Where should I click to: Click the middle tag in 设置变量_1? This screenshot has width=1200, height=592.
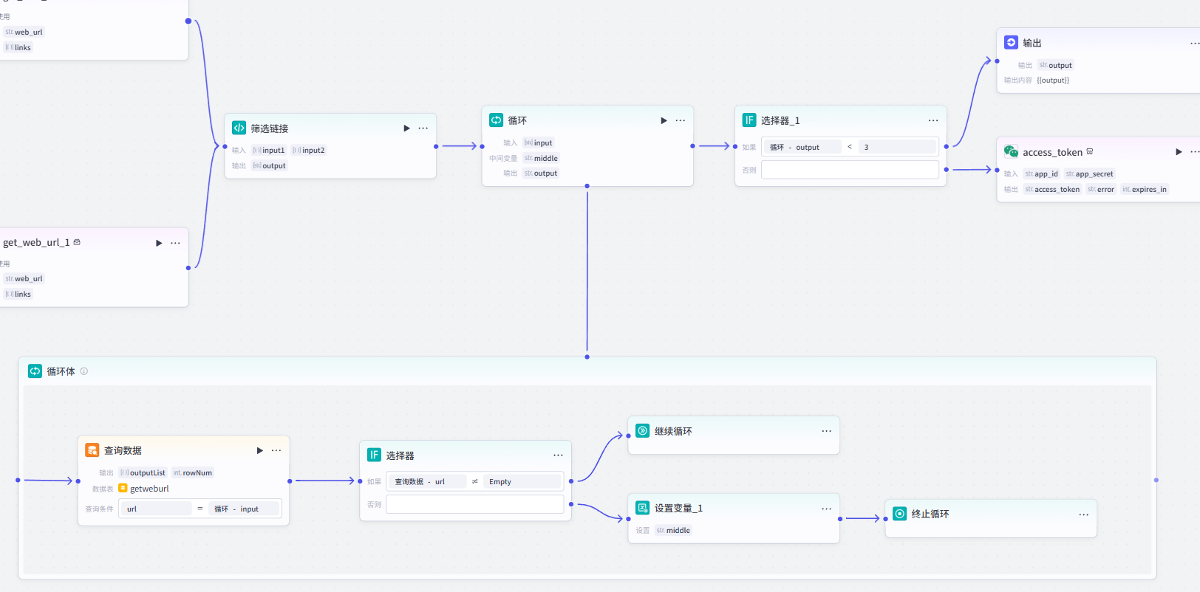pyautogui.click(x=673, y=530)
